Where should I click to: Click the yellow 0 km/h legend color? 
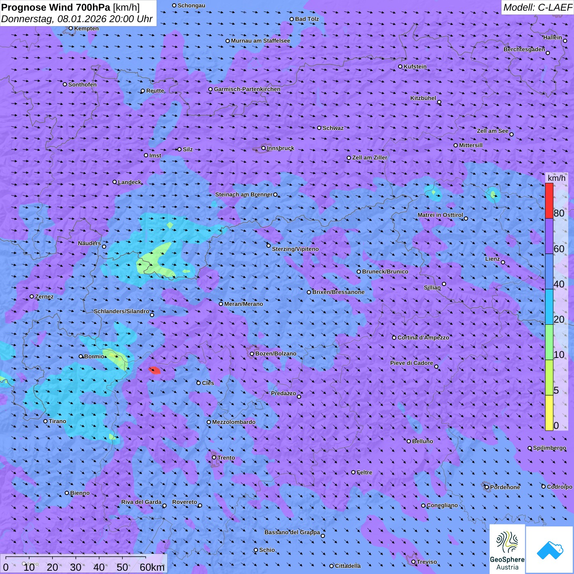coord(549,413)
